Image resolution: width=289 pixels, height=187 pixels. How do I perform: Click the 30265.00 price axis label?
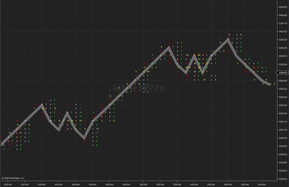point(283,64)
